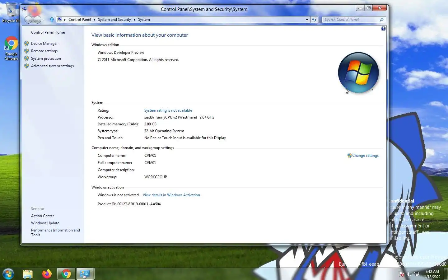Open Remote settings link

pyautogui.click(x=44, y=51)
